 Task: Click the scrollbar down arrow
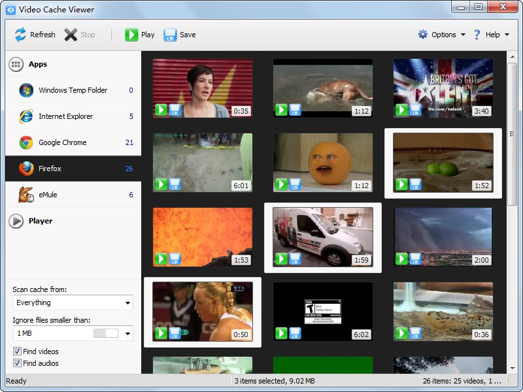pos(513,368)
